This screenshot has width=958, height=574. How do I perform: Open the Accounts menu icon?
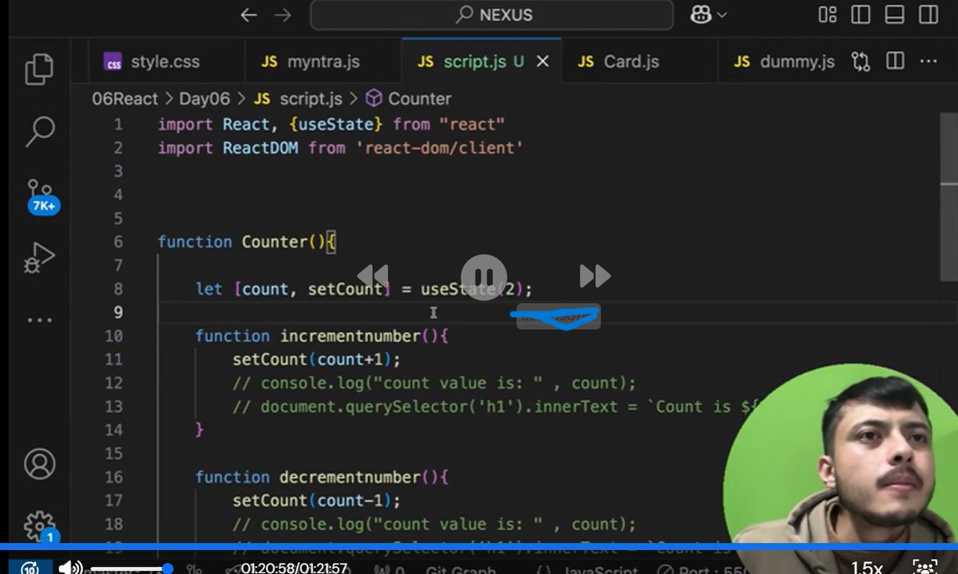39,463
